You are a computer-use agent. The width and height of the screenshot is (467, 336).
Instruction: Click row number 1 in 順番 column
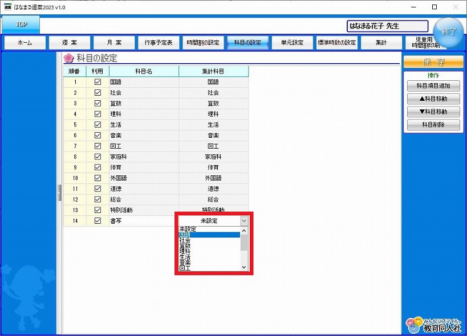75,82
